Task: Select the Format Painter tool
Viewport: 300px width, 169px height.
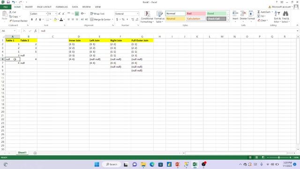Action: (x=19, y=21)
